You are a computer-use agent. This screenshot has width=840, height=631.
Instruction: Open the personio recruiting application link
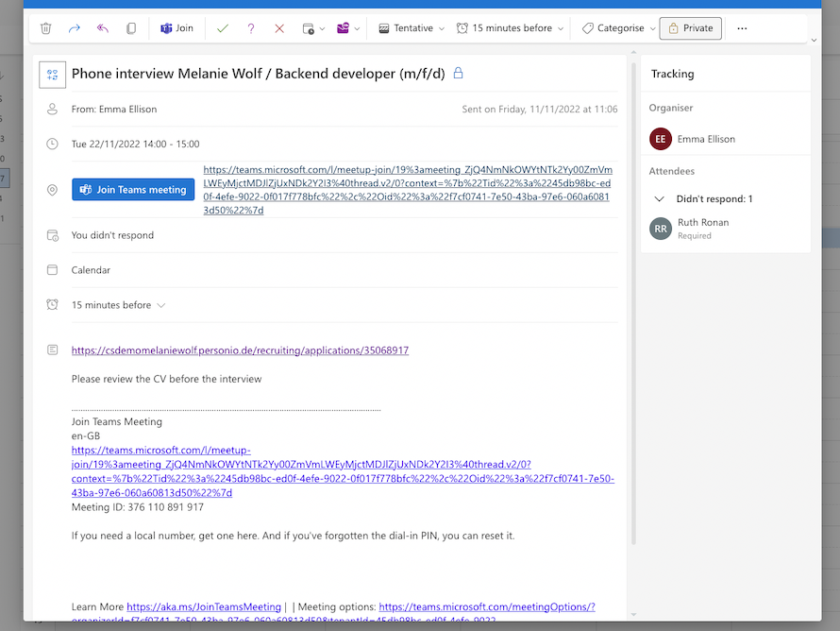pyautogui.click(x=240, y=350)
